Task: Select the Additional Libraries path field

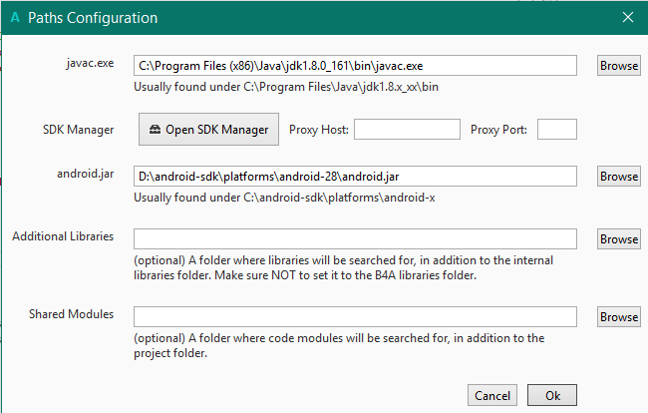Action: click(355, 239)
